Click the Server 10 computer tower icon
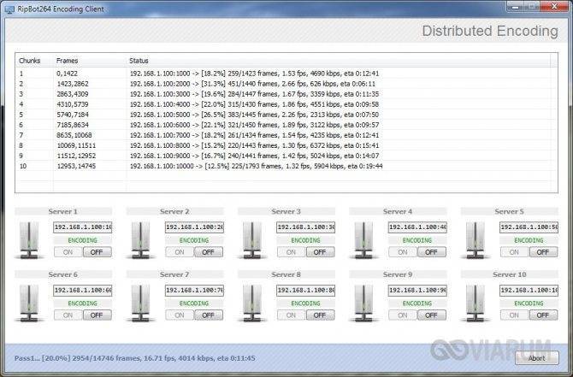The width and height of the screenshot is (573, 377). [475, 303]
